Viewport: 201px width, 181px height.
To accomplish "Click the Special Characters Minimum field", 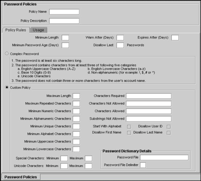I will (x=64, y=158).
